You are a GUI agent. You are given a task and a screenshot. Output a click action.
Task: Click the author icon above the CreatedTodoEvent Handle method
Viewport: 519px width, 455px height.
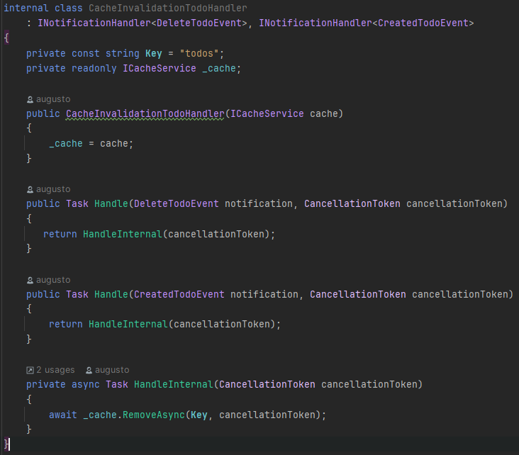pyautogui.click(x=30, y=280)
